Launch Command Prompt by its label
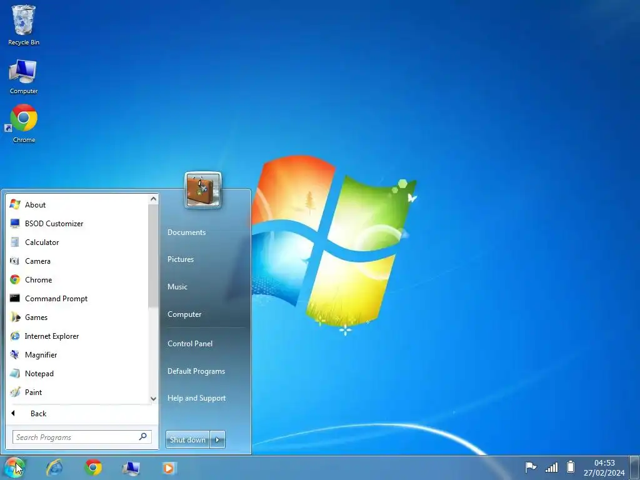640x480 pixels. click(56, 299)
